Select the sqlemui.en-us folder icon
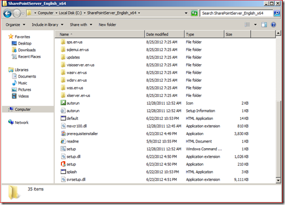 coord(63,50)
